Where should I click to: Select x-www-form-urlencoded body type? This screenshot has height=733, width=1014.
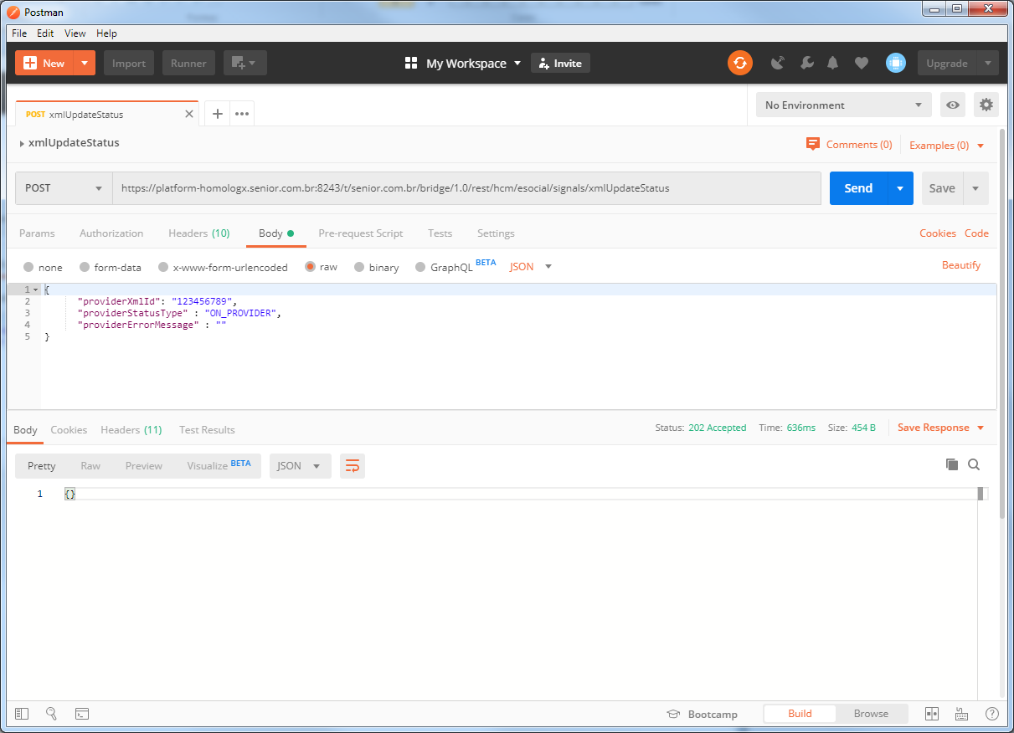[163, 267]
